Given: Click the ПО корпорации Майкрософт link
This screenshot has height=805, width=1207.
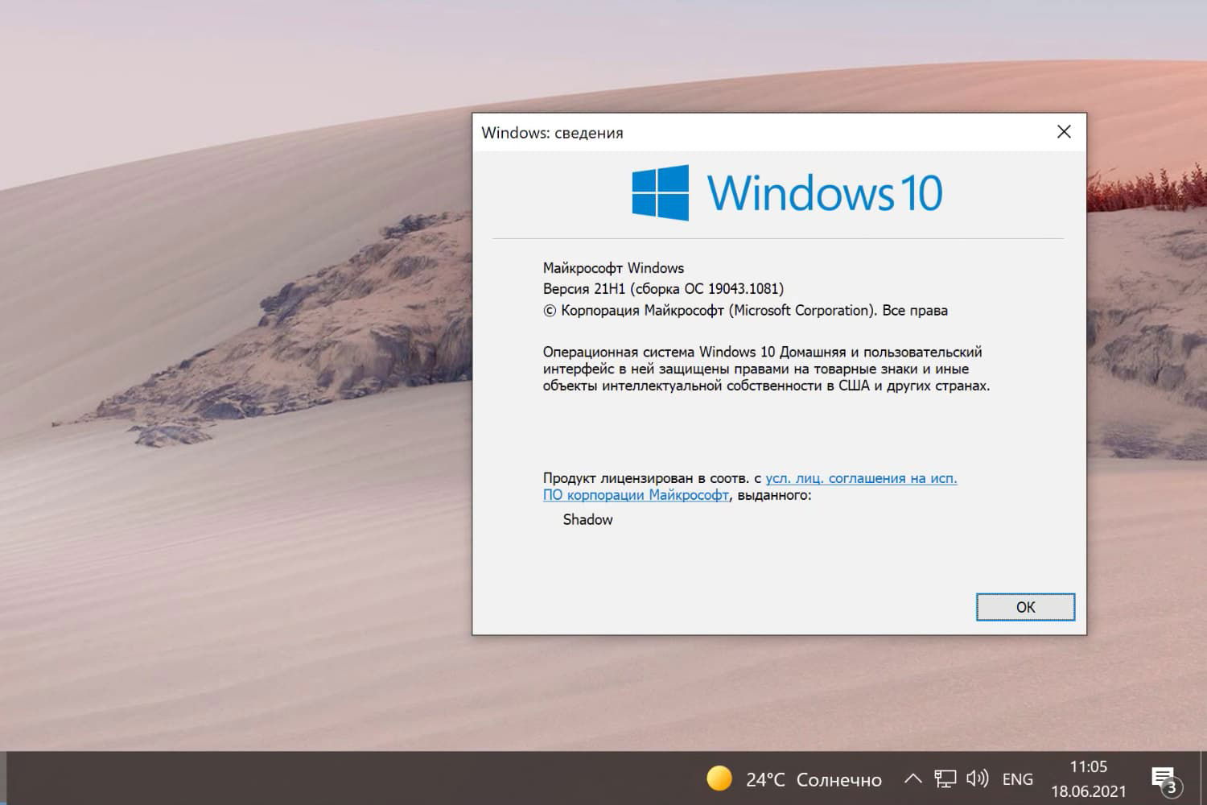Looking at the screenshot, I should 635,495.
